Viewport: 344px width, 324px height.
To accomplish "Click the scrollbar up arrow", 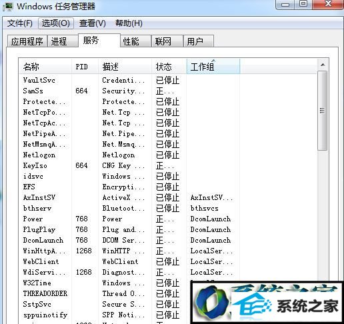I will (x=323, y=65).
